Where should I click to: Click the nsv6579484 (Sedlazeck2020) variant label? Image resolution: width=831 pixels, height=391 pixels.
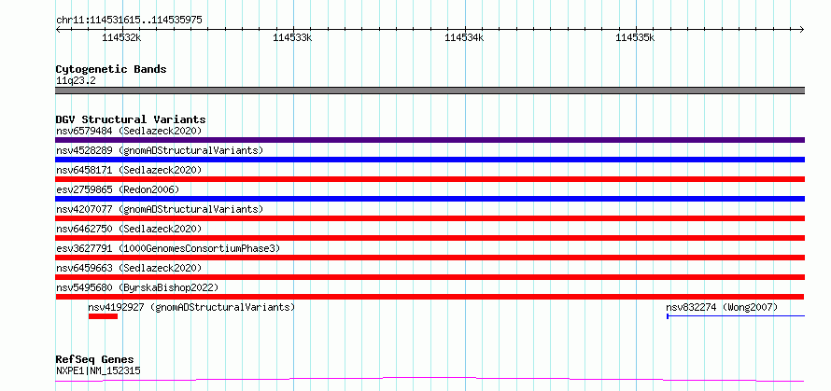coord(129,131)
